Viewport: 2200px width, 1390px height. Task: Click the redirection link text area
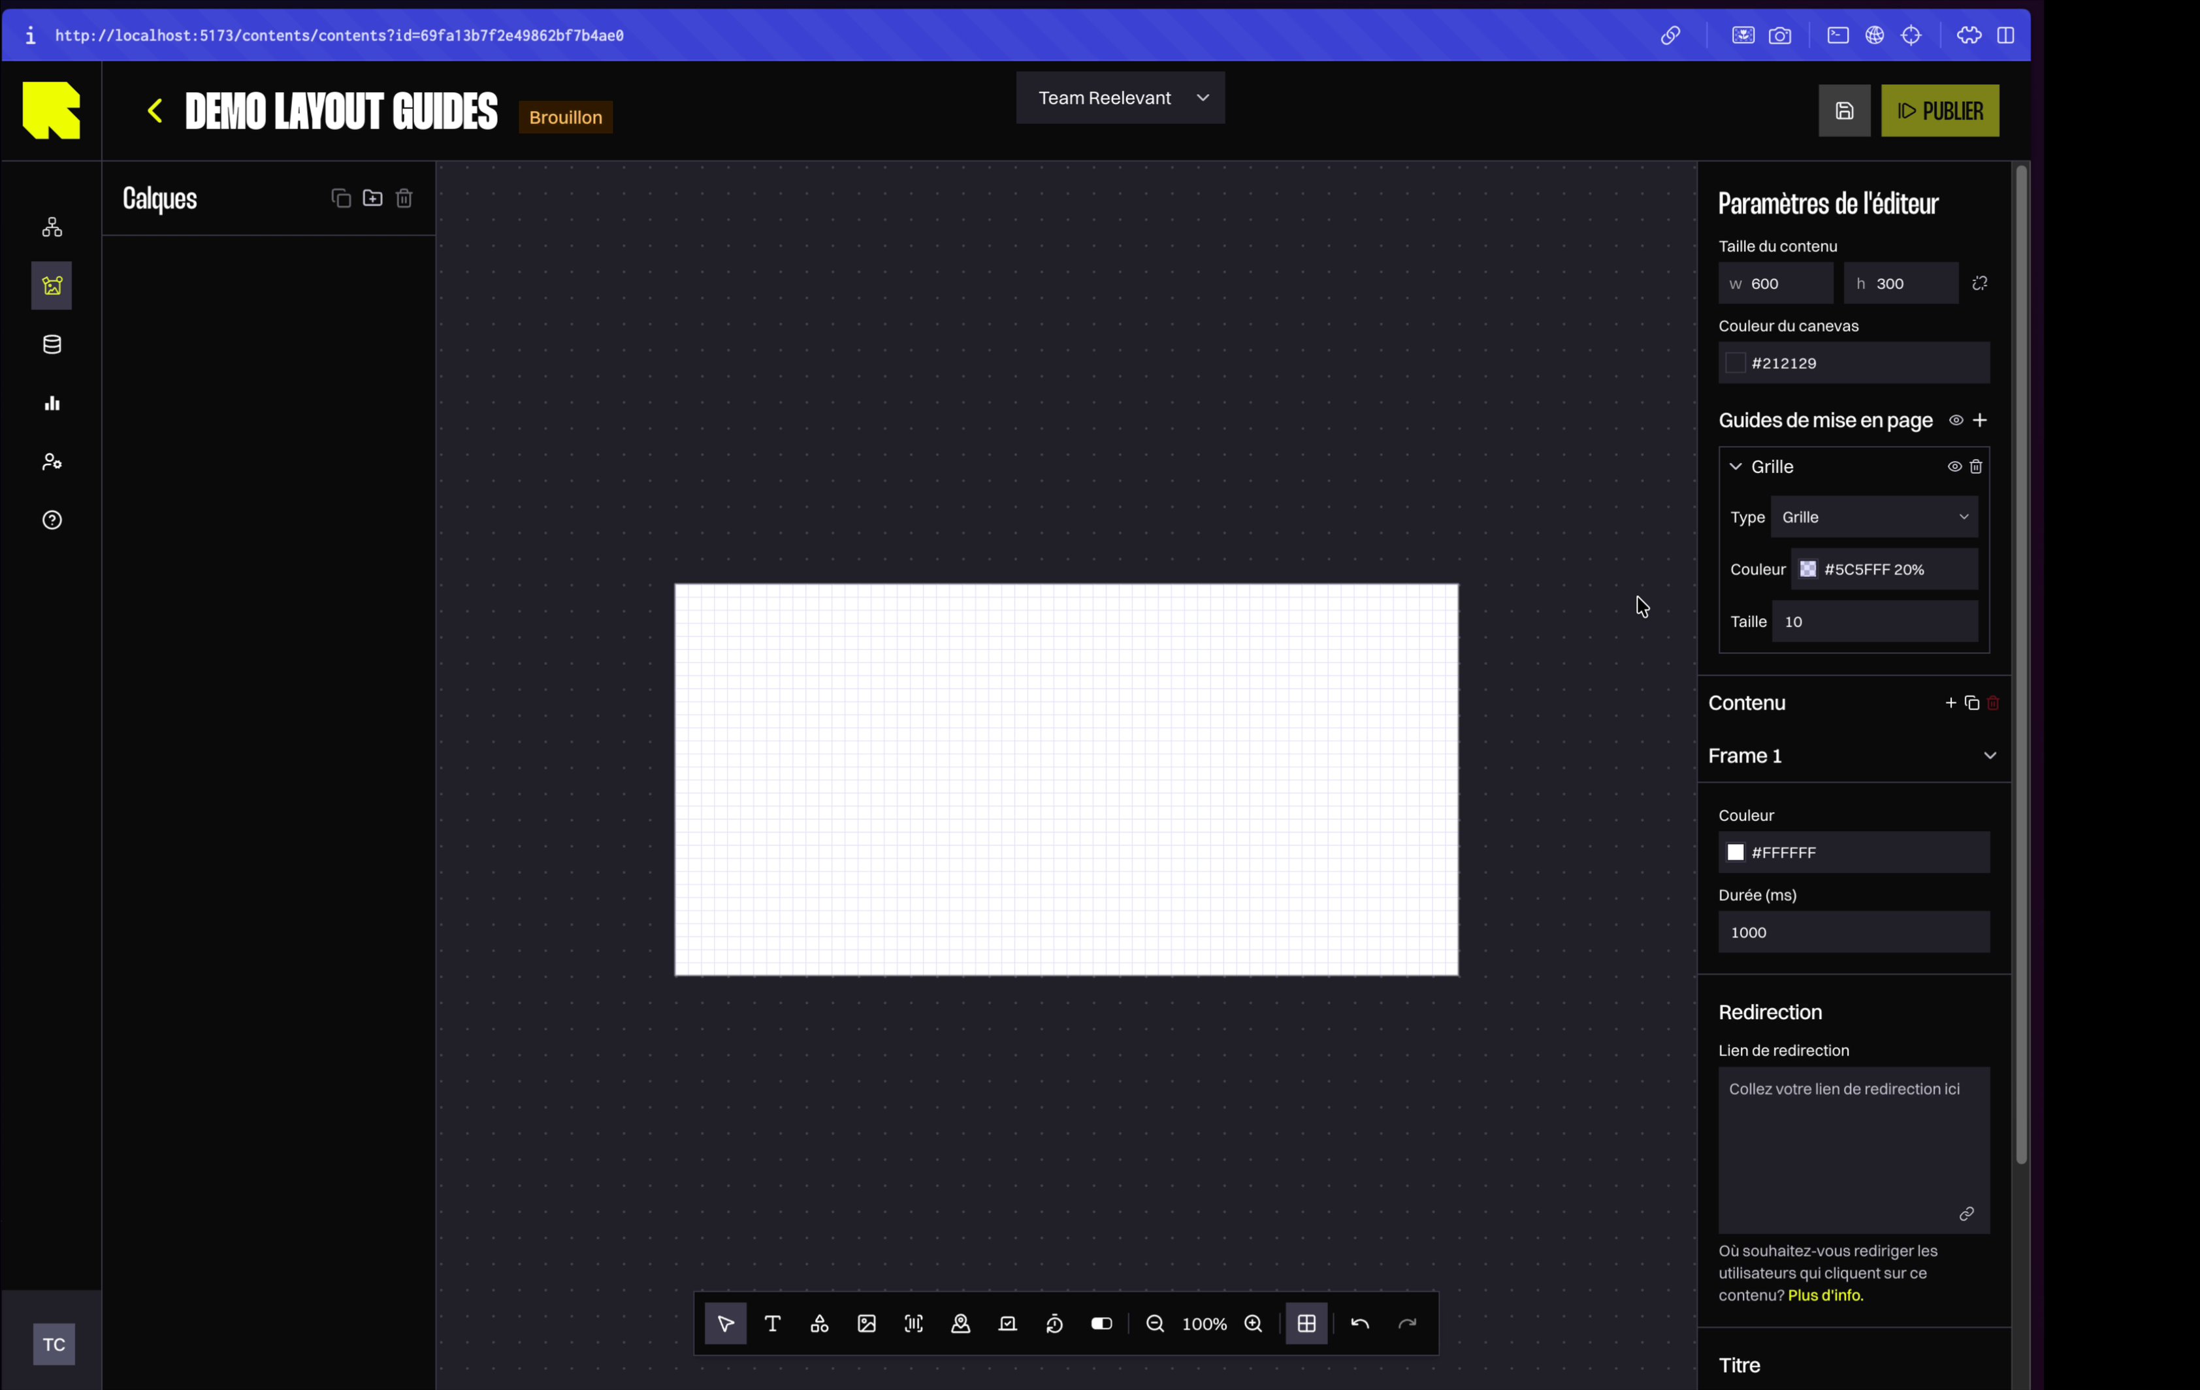pyautogui.click(x=1854, y=1150)
